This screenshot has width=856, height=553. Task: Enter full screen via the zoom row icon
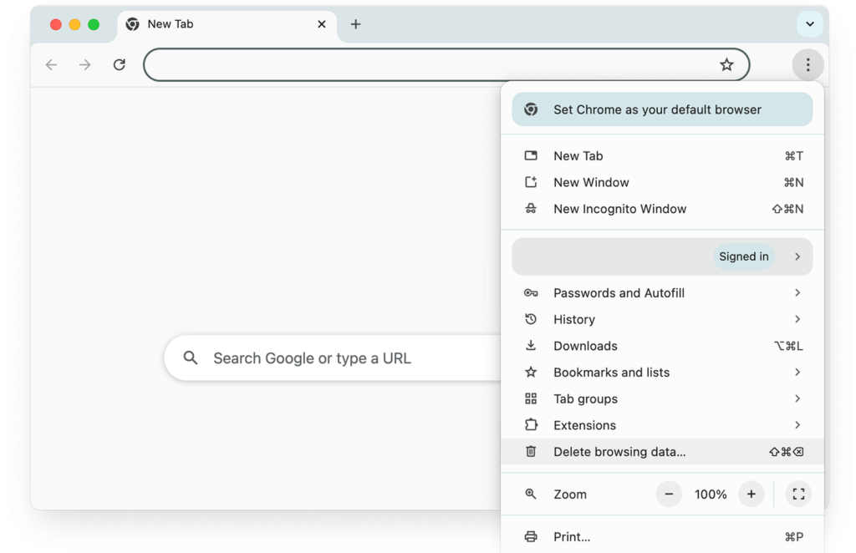[798, 494]
